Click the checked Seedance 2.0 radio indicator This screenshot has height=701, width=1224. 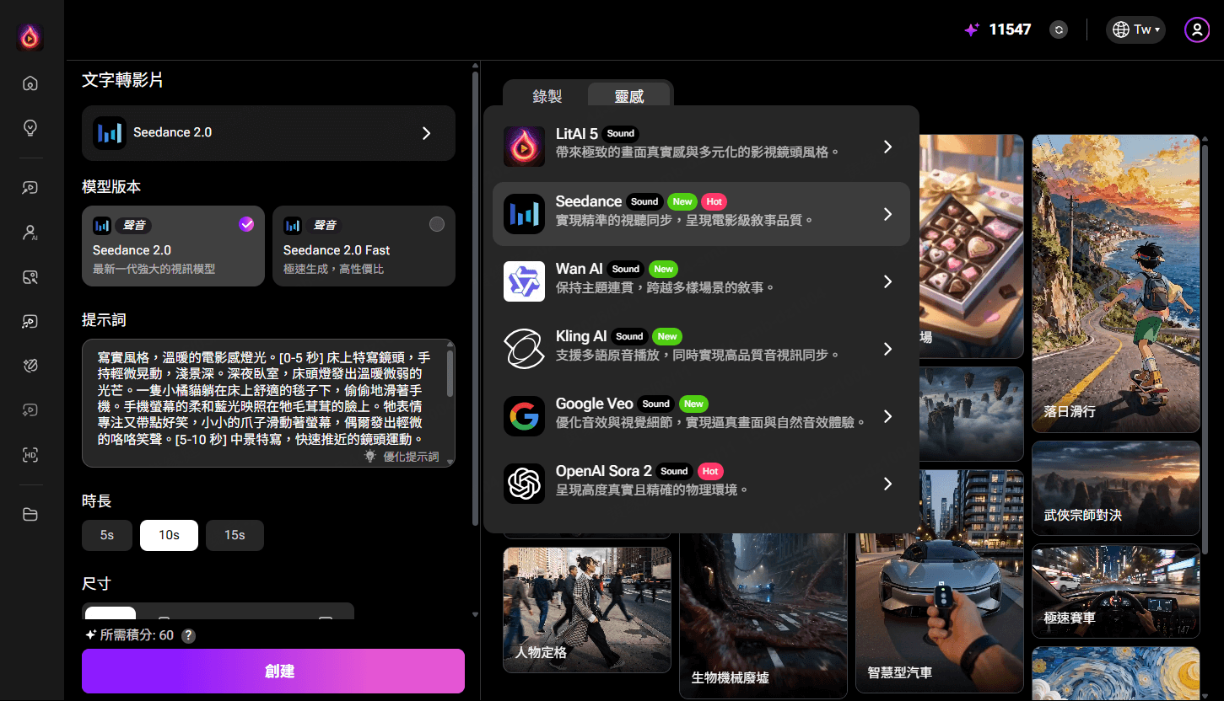(x=246, y=224)
